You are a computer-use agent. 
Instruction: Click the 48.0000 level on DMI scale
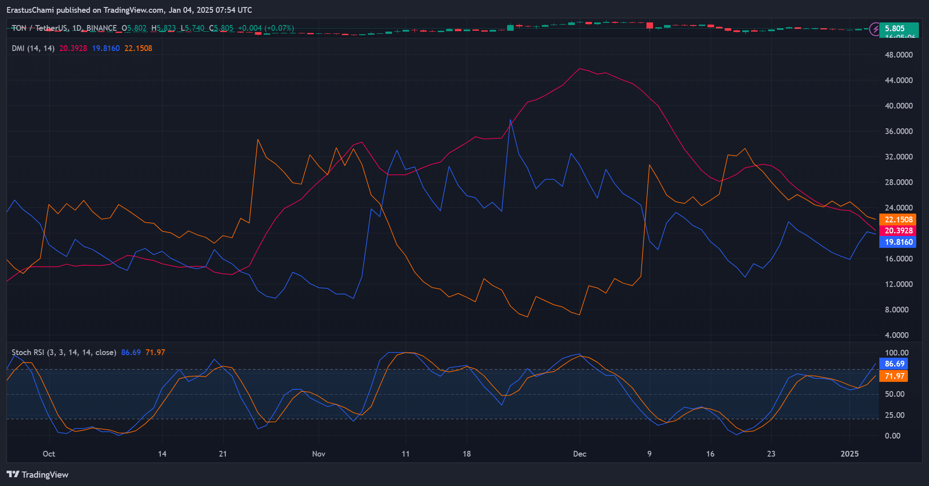[898, 55]
